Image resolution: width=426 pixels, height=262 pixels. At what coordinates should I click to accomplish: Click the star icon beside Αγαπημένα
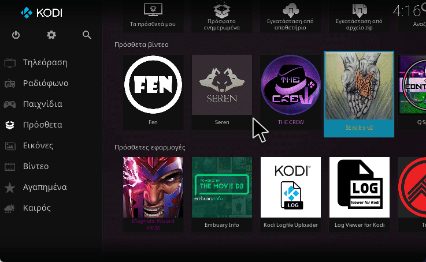click(10, 188)
